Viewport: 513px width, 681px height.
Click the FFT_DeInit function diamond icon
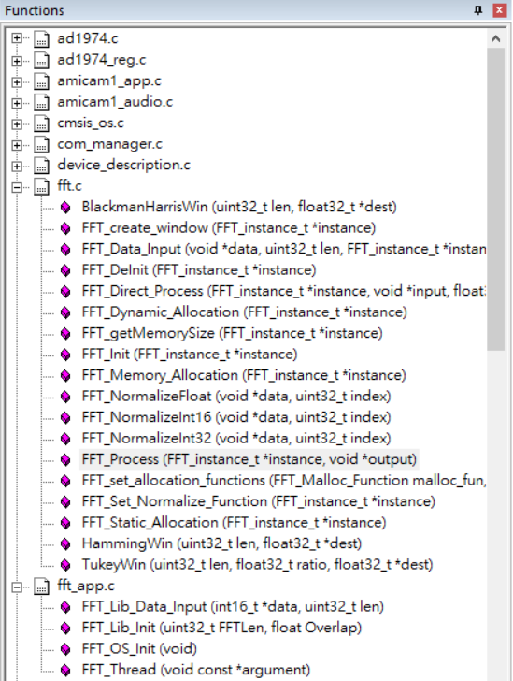click(x=65, y=271)
